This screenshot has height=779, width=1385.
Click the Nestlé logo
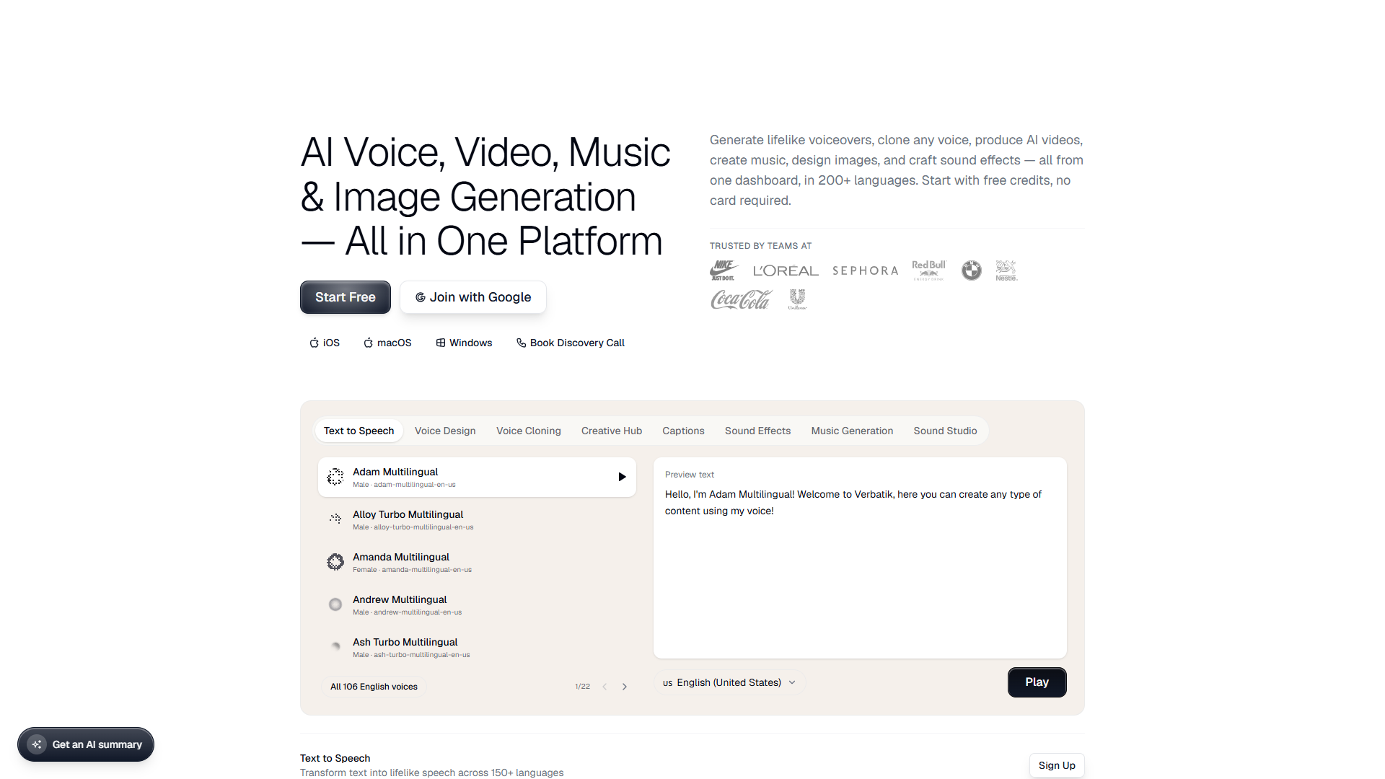click(1006, 270)
